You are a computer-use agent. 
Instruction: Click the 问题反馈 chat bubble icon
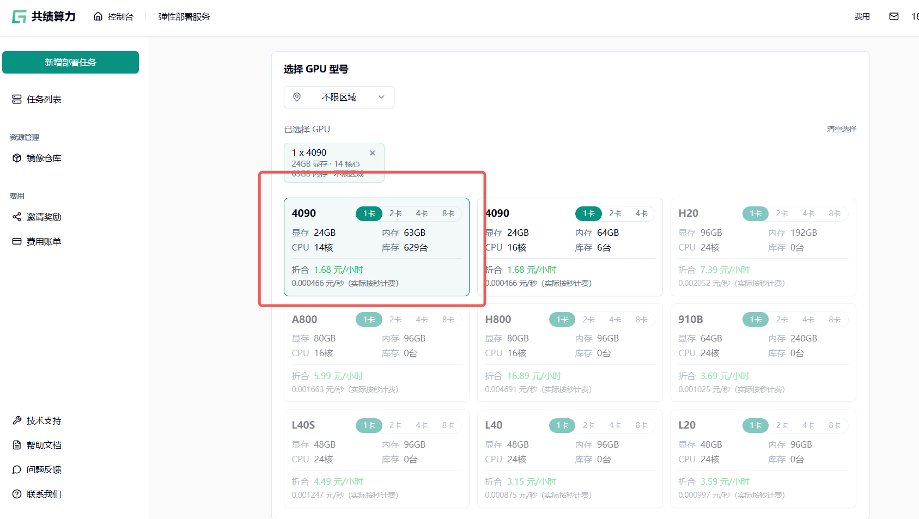point(17,469)
